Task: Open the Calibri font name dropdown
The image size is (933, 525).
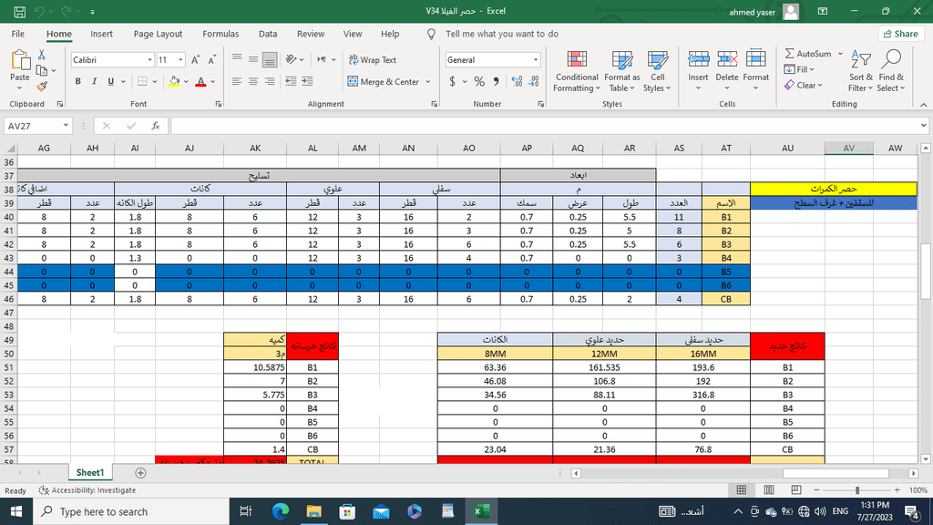Action: [x=150, y=60]
